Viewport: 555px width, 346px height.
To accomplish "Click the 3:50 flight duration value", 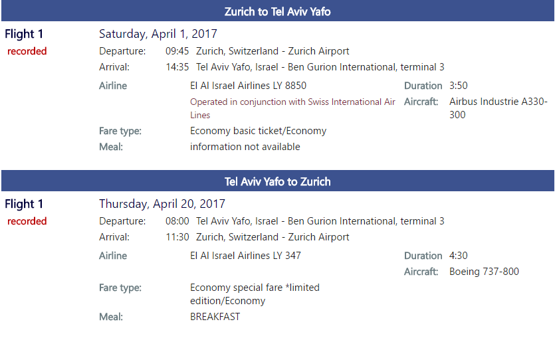I will point(459,86).
